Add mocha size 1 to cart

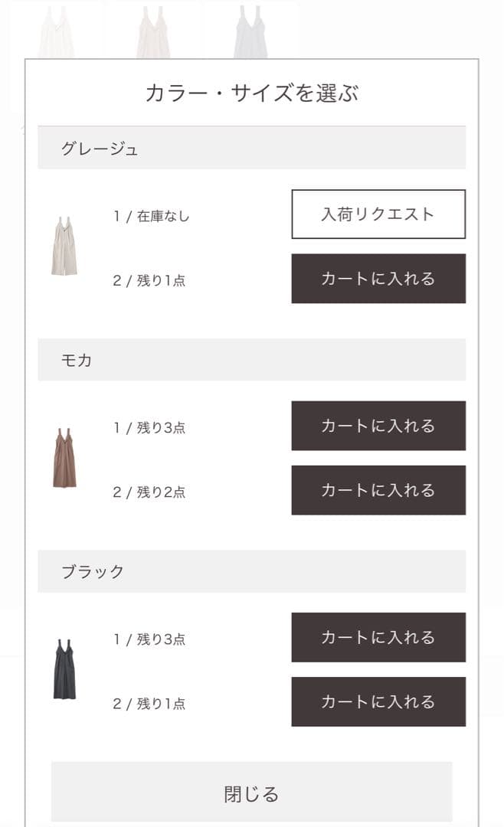click(x=378, y=426)
